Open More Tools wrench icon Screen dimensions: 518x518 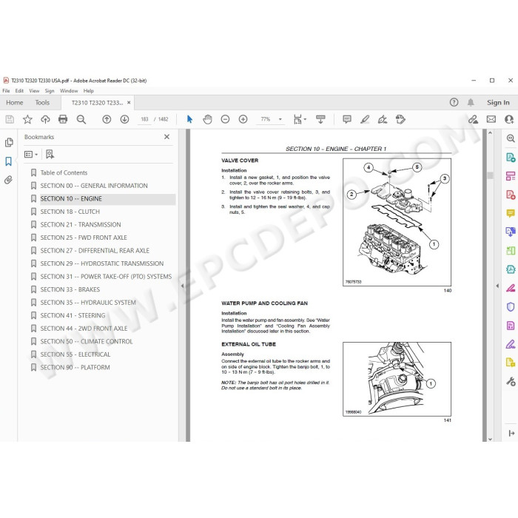click(511, 382)
